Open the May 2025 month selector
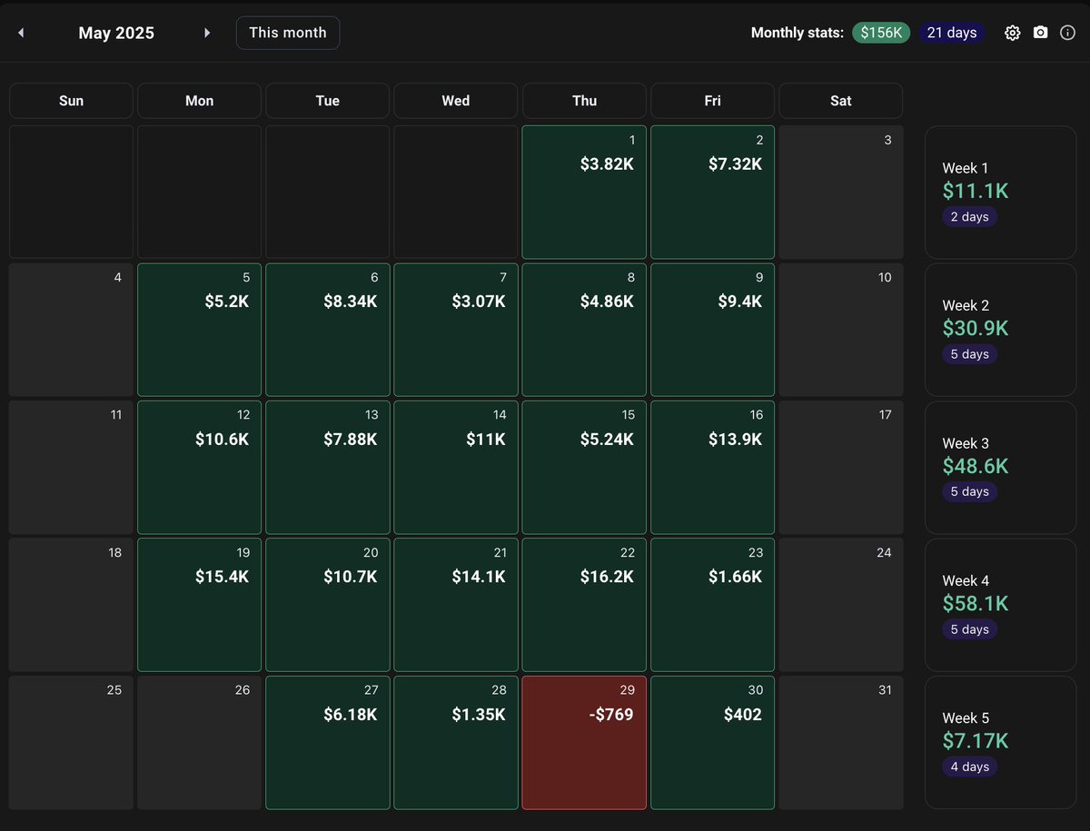The width and height of the screenshot is (1090, 831). coord(116,32)
